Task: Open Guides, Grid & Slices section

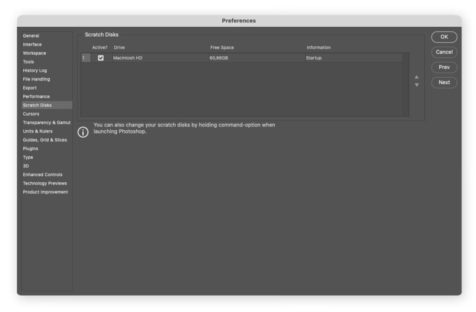Action: (x=45, y=140)
